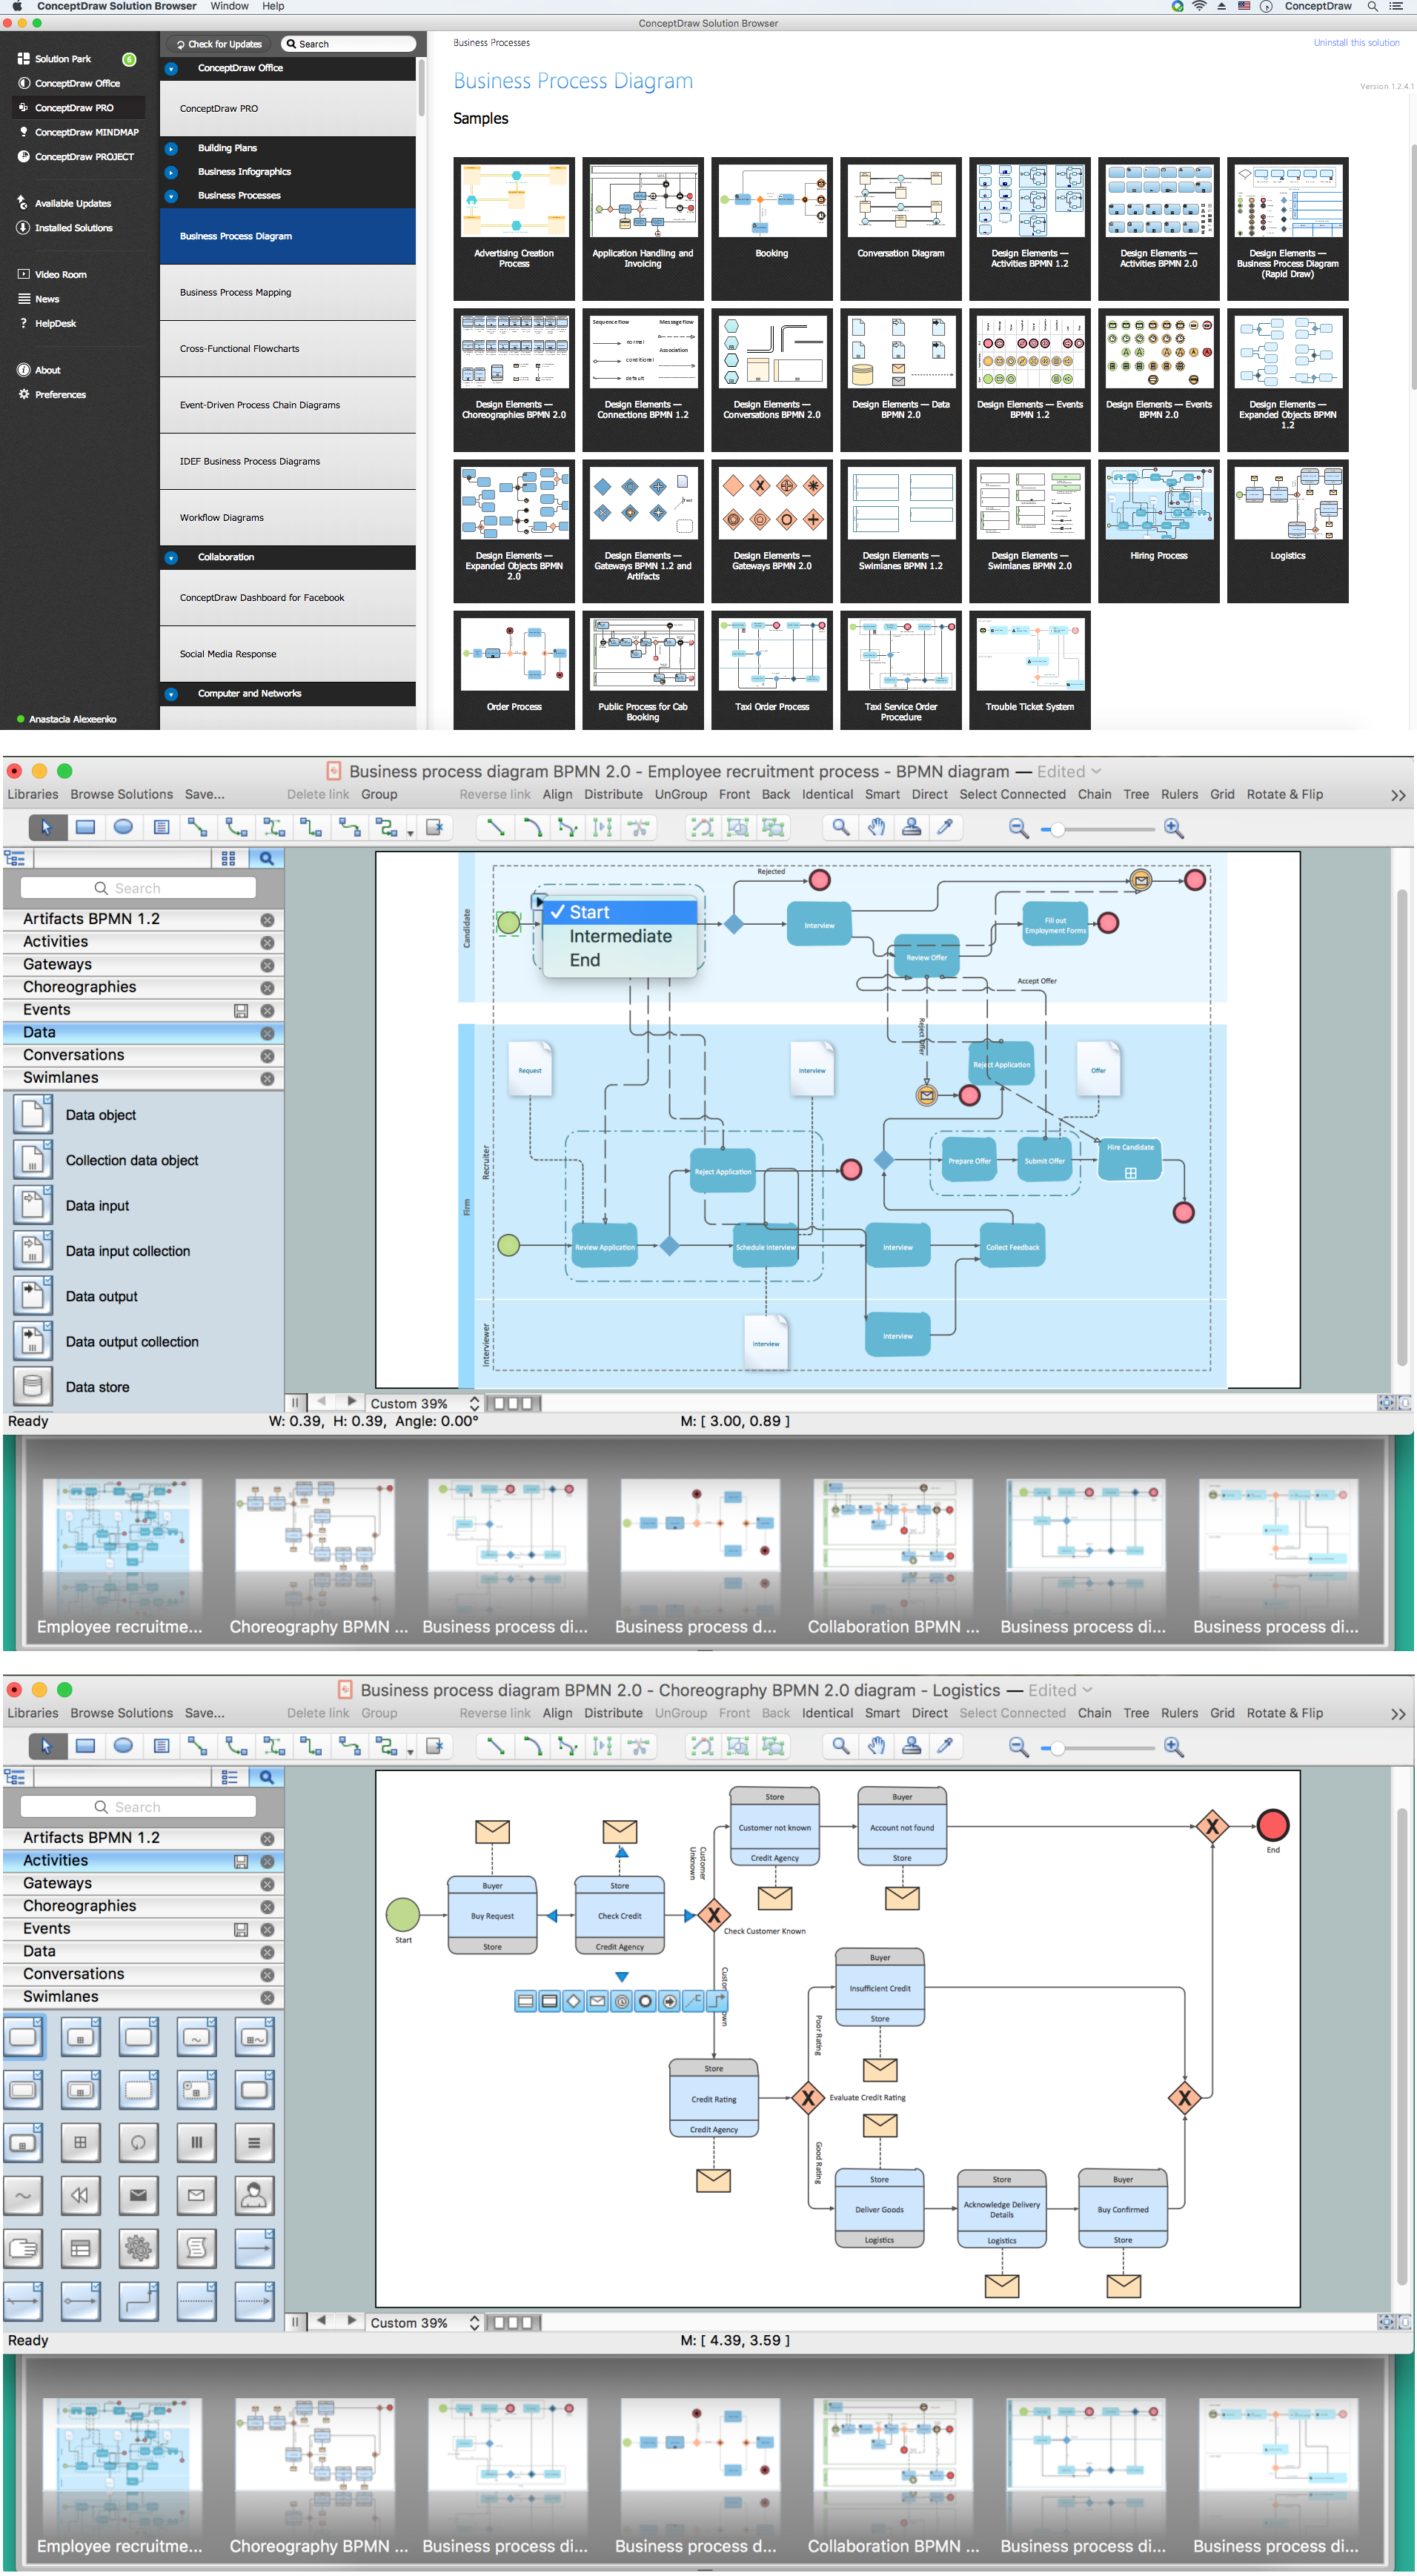The height and width of the screenshot is (2576, 1417).
Task: Close the Swimlanes library in Choreography window
Action: click(x=267, y=1998)
